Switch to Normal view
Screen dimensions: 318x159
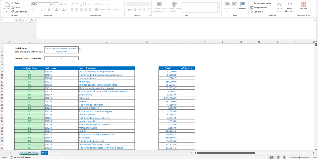pyautogui.click(x=271, y=157)
